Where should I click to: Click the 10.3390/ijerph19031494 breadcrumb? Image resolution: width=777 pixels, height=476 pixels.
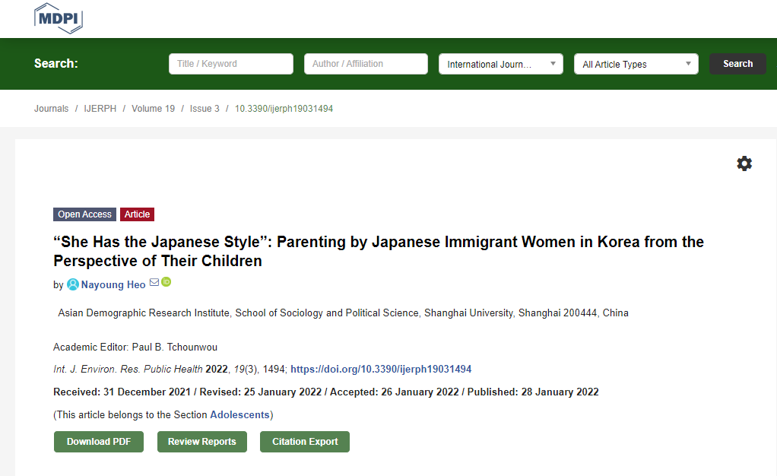click(x=284, y=109)
